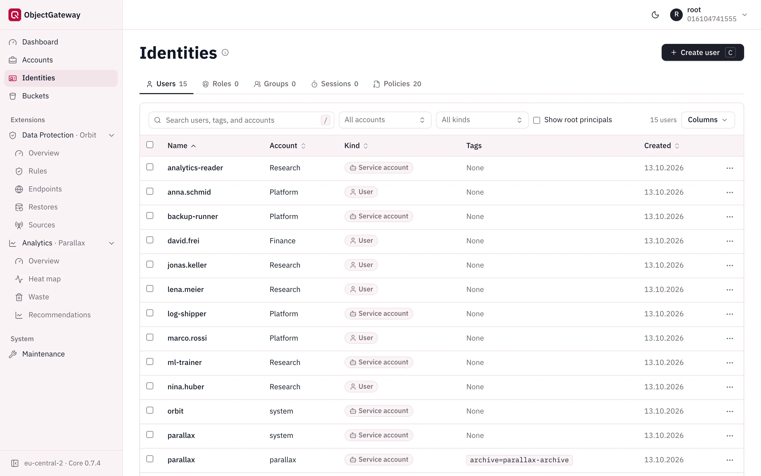
Task: Click the Waste trash icon
Action: (19, 297)
